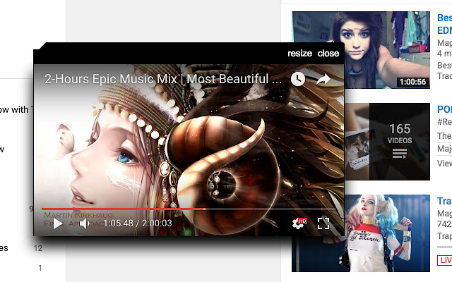Add video to Watch Later via clock icon
Screen dimensions: 452x282
pos(298,79)
